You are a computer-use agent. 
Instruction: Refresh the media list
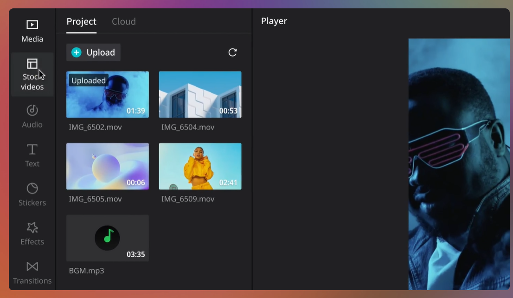pos(232,52)
